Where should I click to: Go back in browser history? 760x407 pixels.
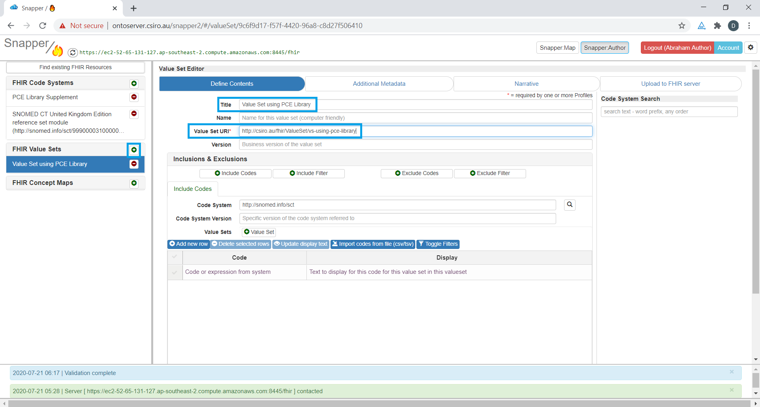[x=11, y=26]
